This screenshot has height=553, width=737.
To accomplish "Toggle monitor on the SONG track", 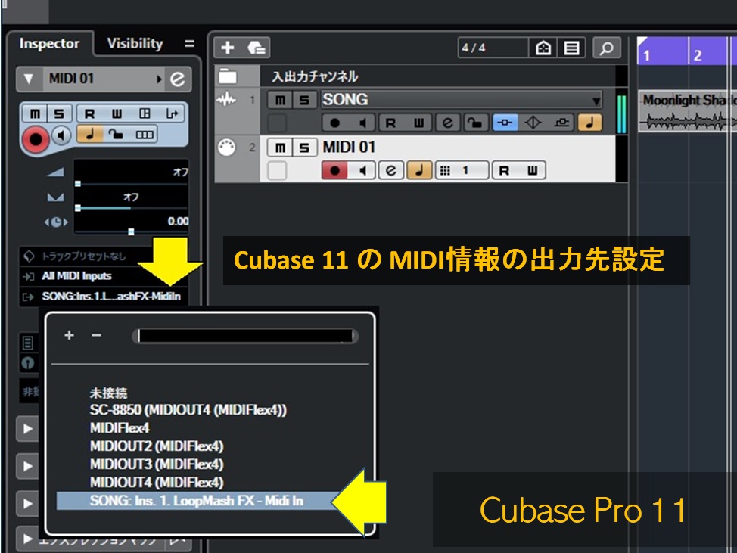I will point(362,123).
